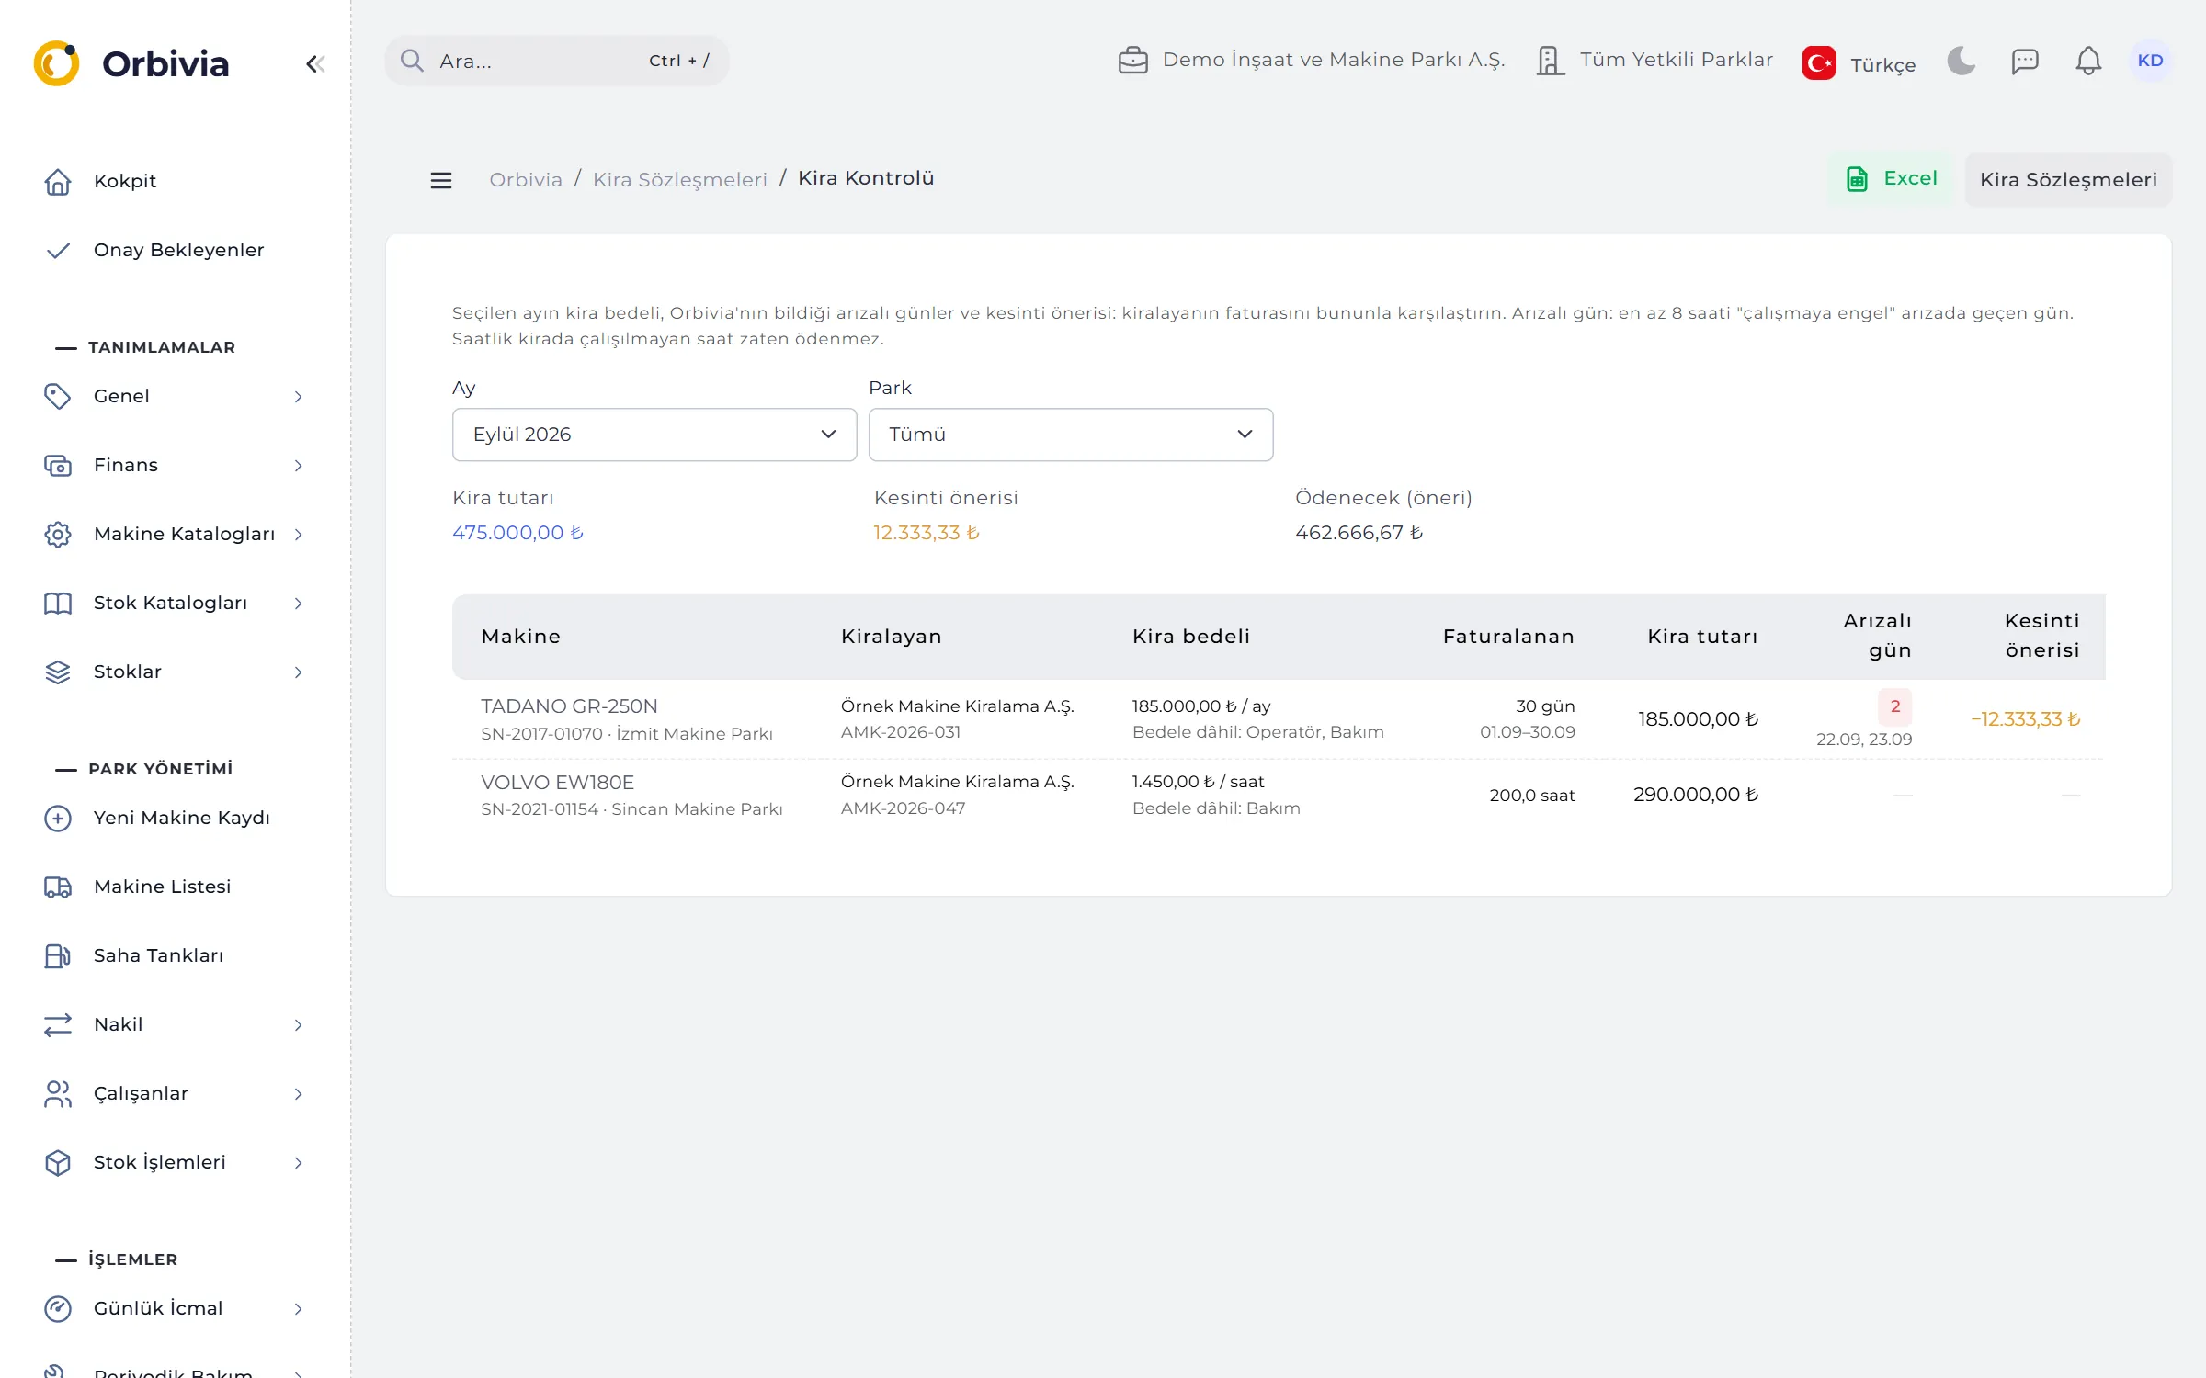Click the Stok İşlemleri box icon
Screen dimensions: 2206x1378
pos(58,1162)
